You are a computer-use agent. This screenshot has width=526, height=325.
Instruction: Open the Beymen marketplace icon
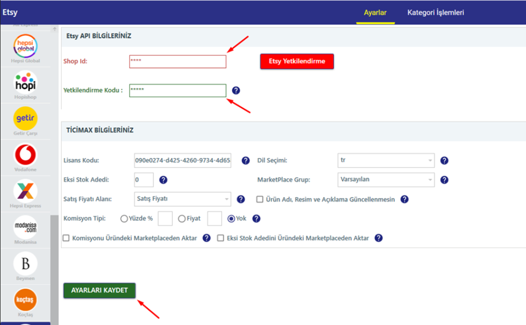click(x=25, y=264)
